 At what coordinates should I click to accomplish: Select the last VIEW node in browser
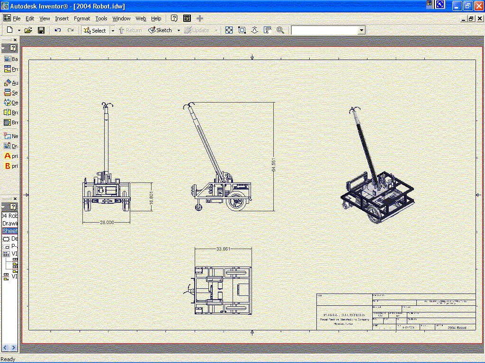(x=10, y=276)
